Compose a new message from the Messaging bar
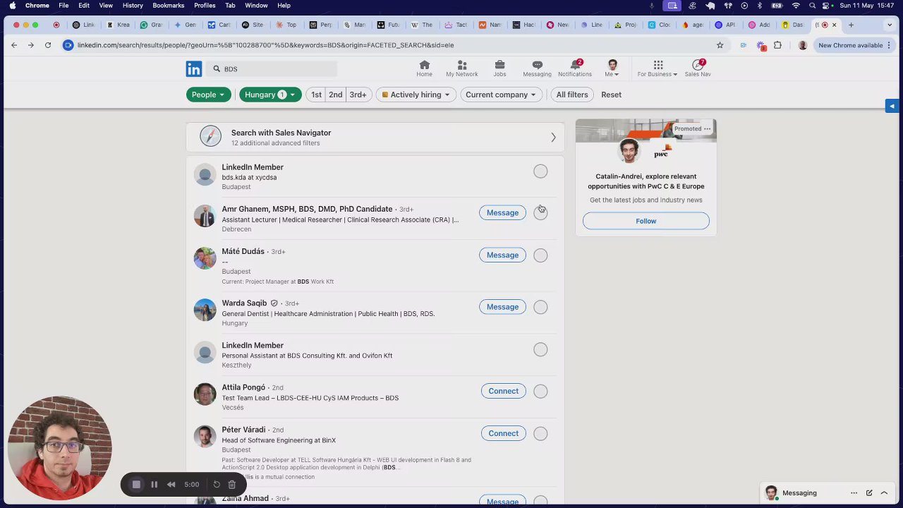 869,493
